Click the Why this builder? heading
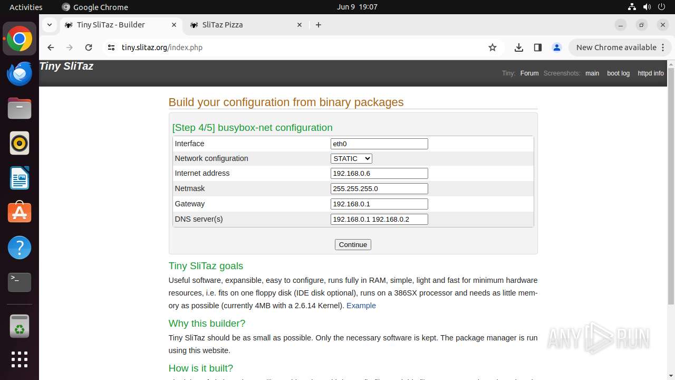Image resolution: width=675 pixels, height=380 pixels. [x=207, y=324]
